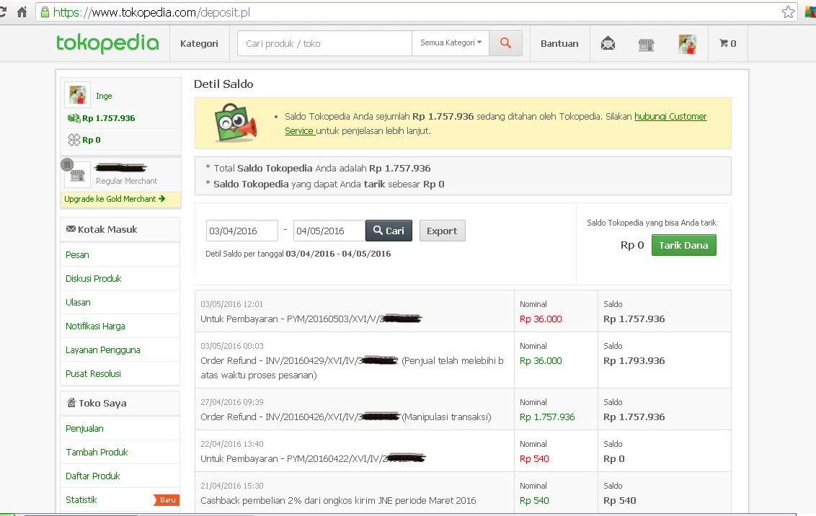The image size is (816, 516).
Task: Switch to the Bantuan menu item
Action: 559,43
